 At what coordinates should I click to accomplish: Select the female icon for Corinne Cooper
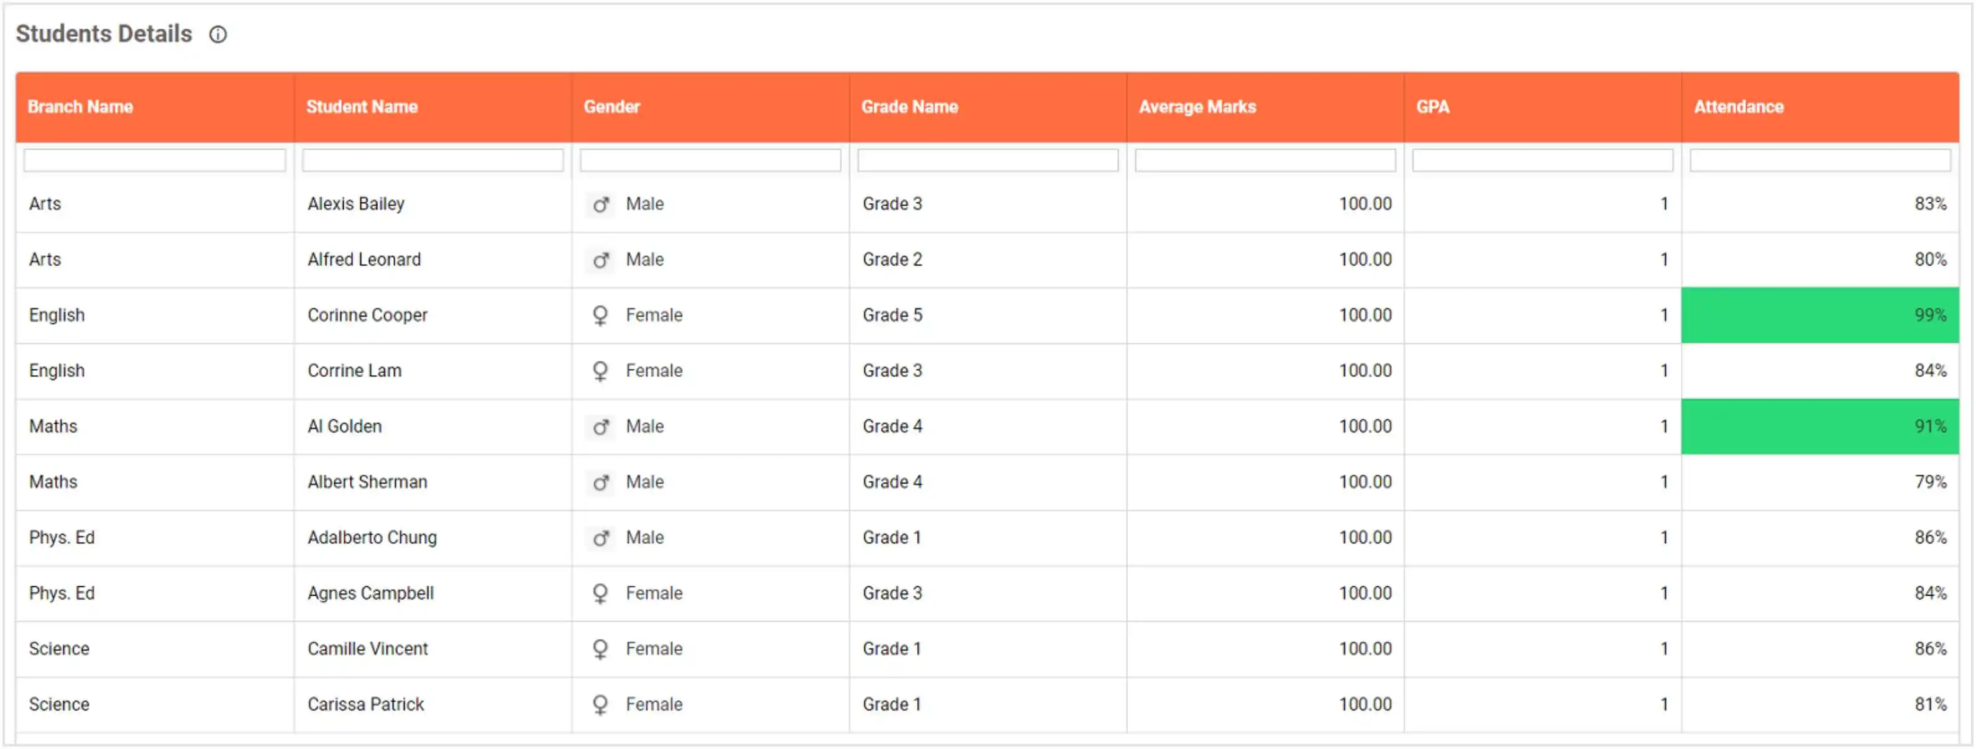pos(601,315)
